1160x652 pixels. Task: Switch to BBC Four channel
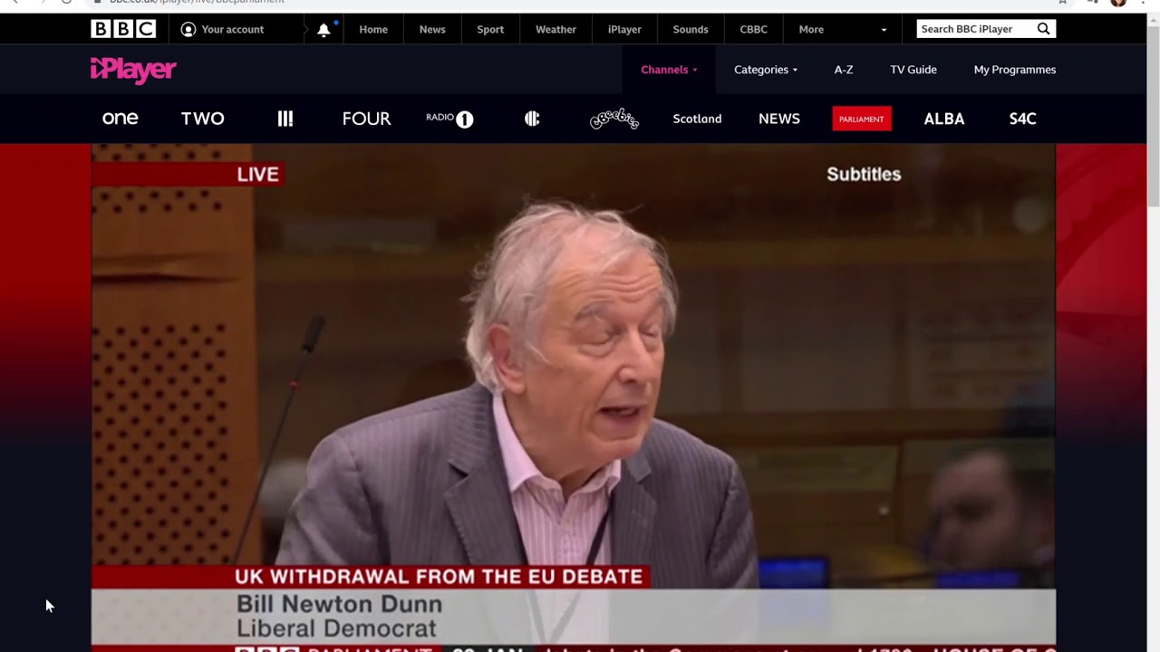366,119
